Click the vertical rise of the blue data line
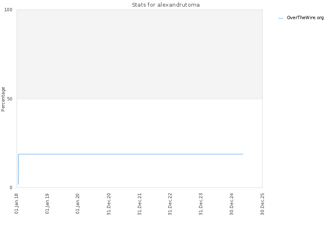 click(18, 169)
